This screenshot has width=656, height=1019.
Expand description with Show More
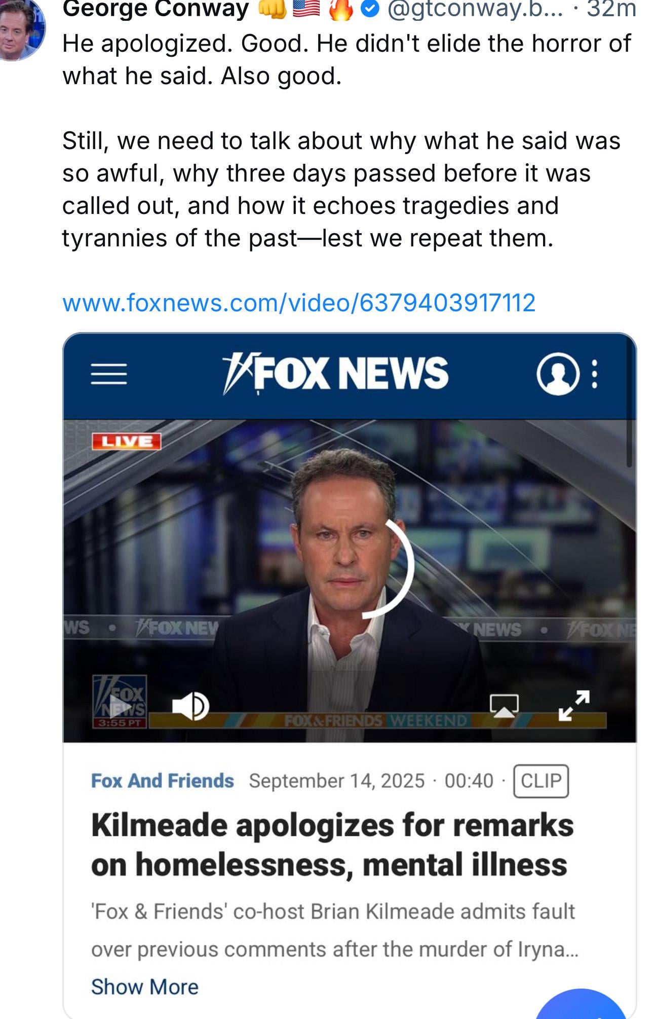point(145,987)
